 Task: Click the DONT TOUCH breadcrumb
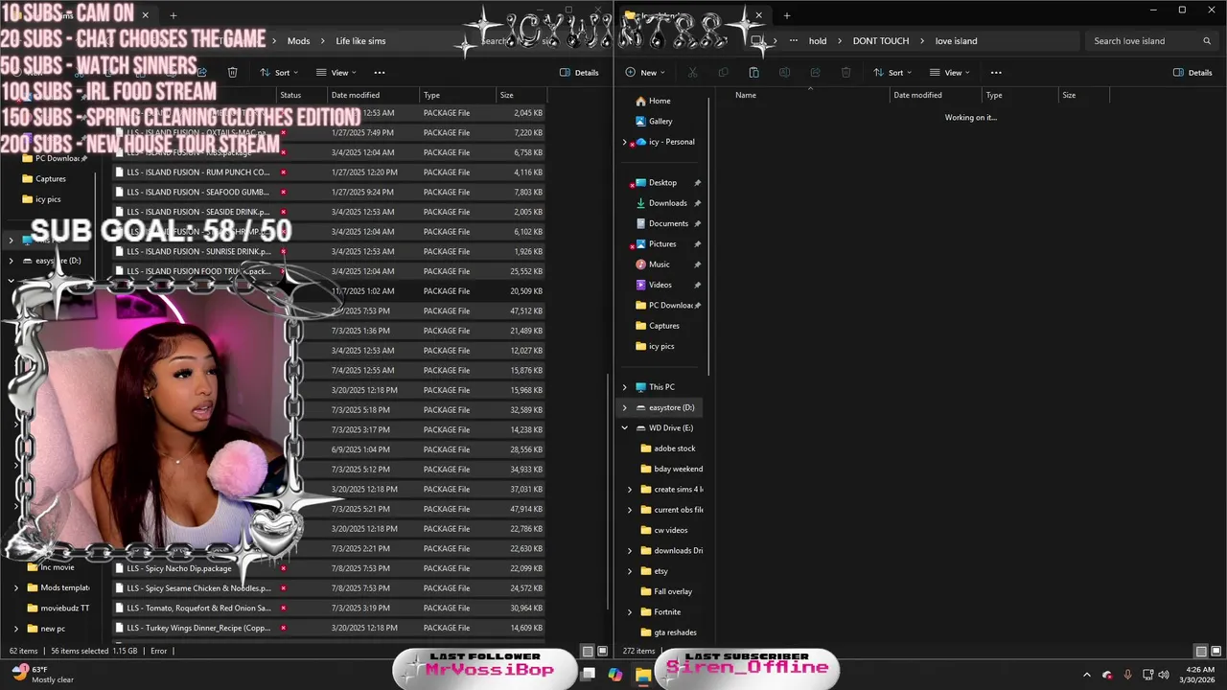(881, 41)
